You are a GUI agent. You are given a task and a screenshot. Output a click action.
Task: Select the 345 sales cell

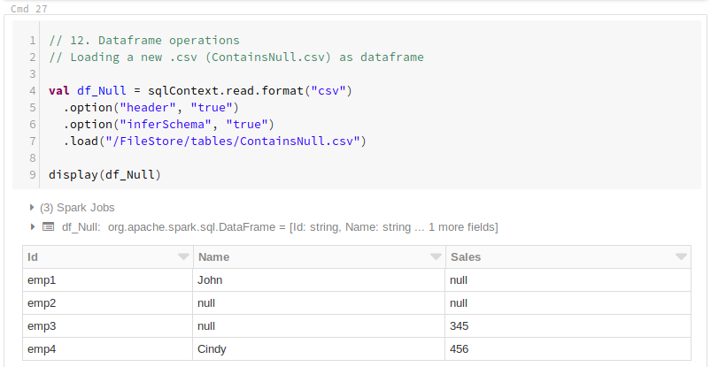(x=568, y=325)
